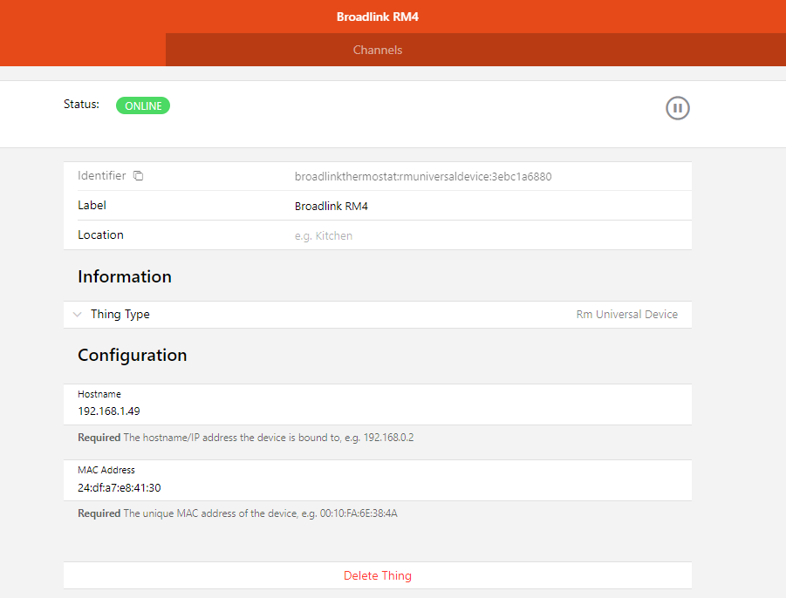Select the active tab left of Channels
The width and height of the screenshot is (786, 598).
(x=83, y=50)
